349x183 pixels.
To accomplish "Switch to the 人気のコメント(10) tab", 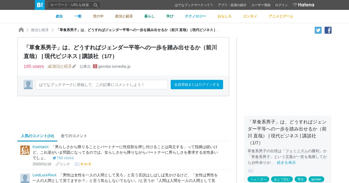I will [x=38, y=136].
